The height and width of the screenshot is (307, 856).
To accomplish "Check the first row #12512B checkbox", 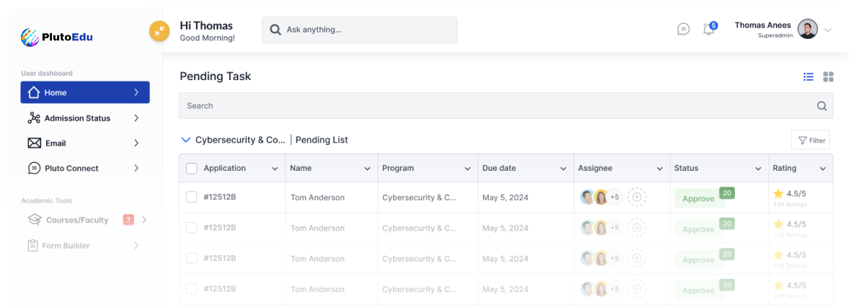I will 192,197.
